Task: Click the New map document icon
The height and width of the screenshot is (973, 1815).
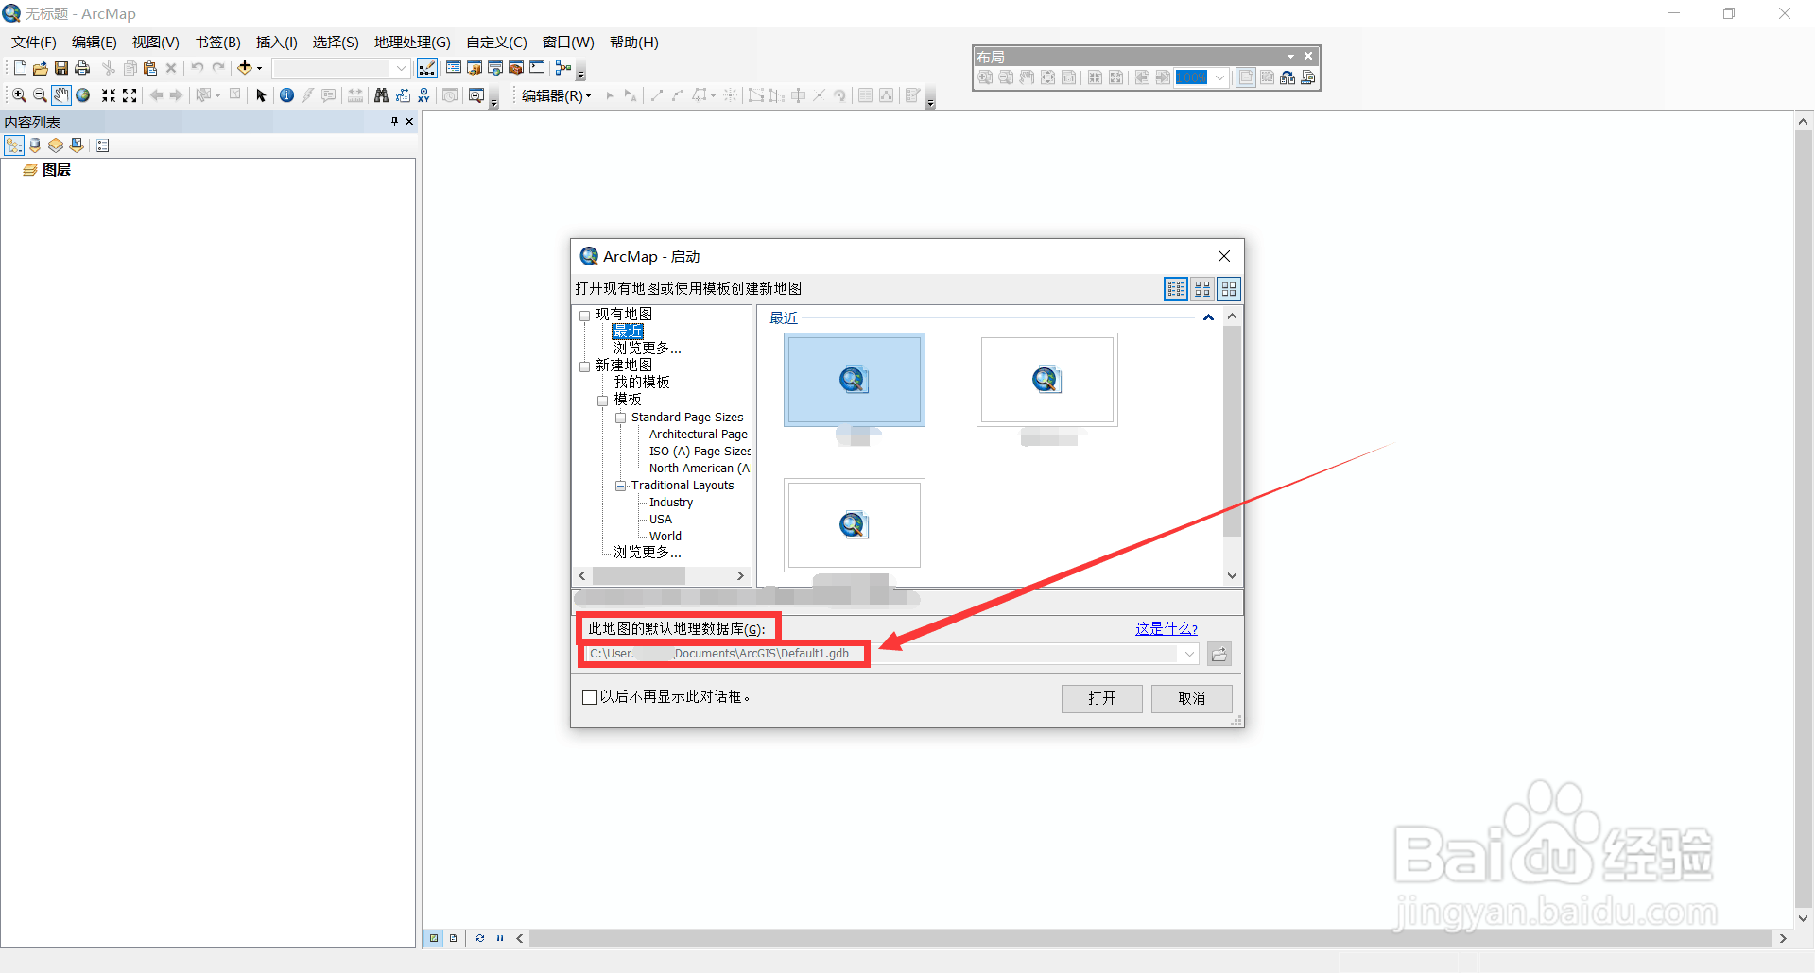Action: coord(20,68)
